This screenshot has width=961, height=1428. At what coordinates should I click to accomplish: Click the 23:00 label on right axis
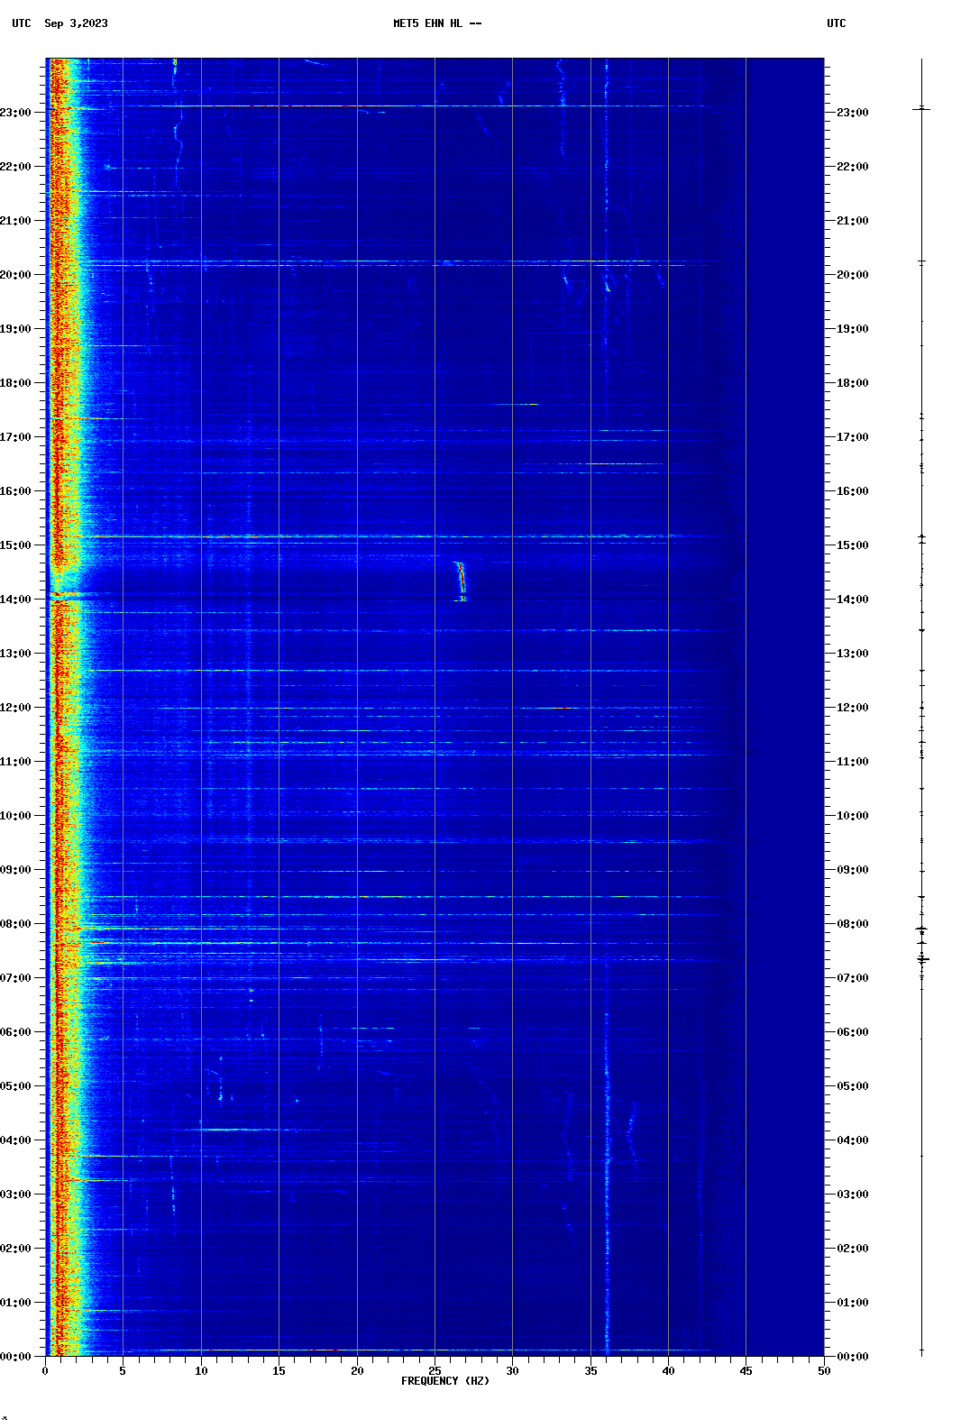(x=852, y=113)
